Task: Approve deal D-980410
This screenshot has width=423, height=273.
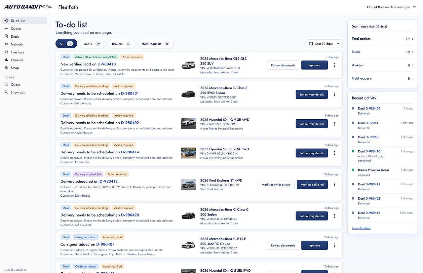Action: [315, 65]
